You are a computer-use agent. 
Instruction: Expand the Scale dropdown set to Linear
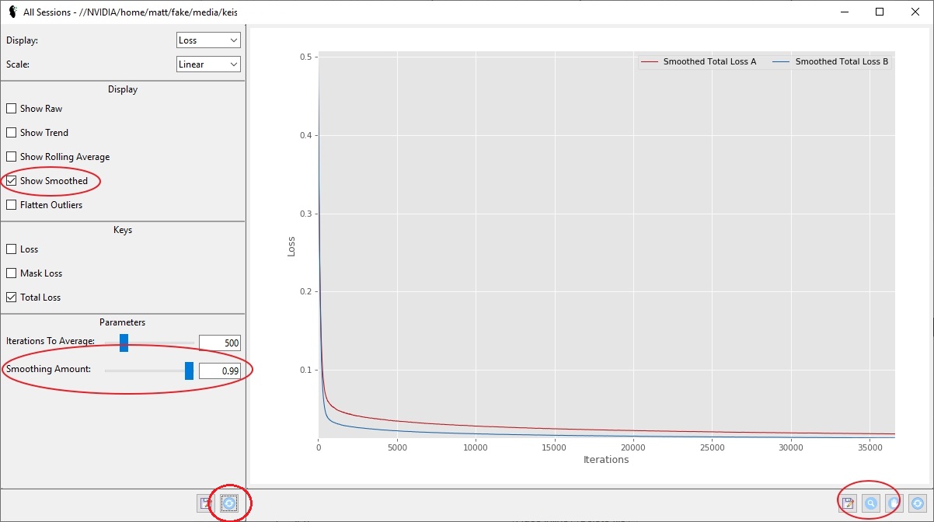208,64
